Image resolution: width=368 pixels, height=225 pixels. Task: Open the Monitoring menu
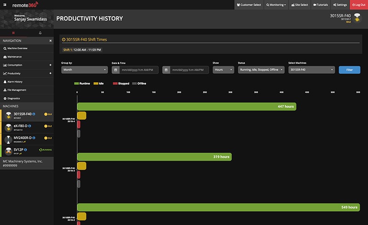click(276, 5)
